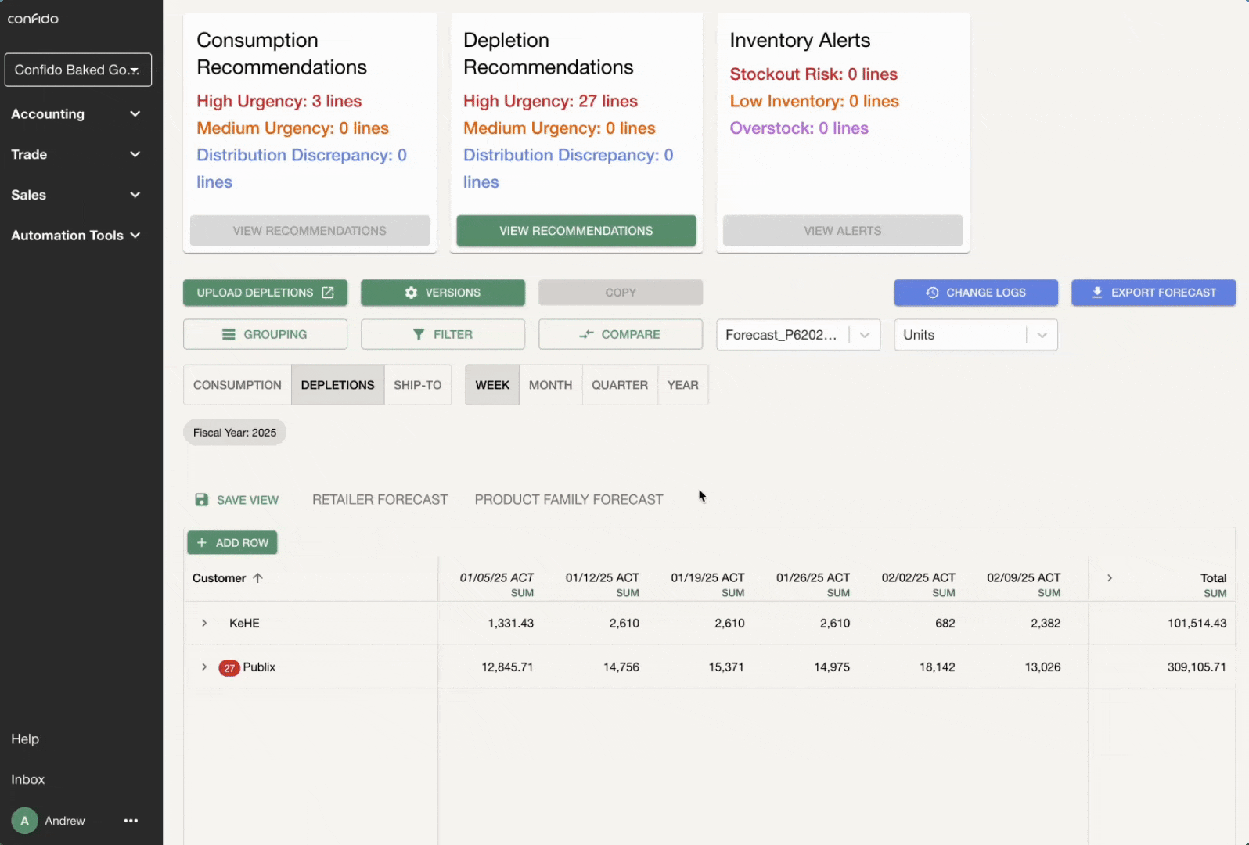This screenshot has height=845, width=1249.
Task: Switch to Month time granularity
Action: [550, 385]
